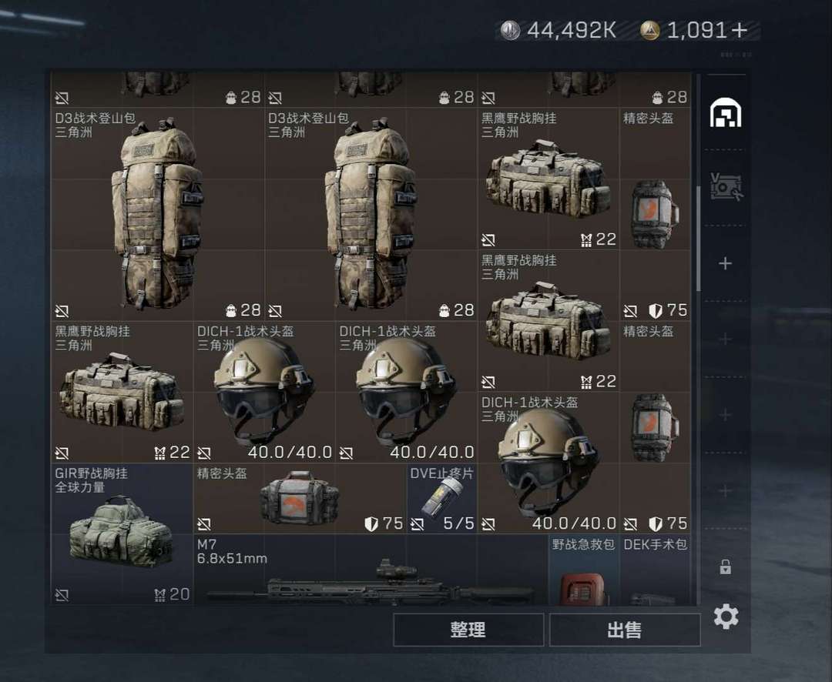
Task: Click the silver currency coin icon
Action: 511,31
